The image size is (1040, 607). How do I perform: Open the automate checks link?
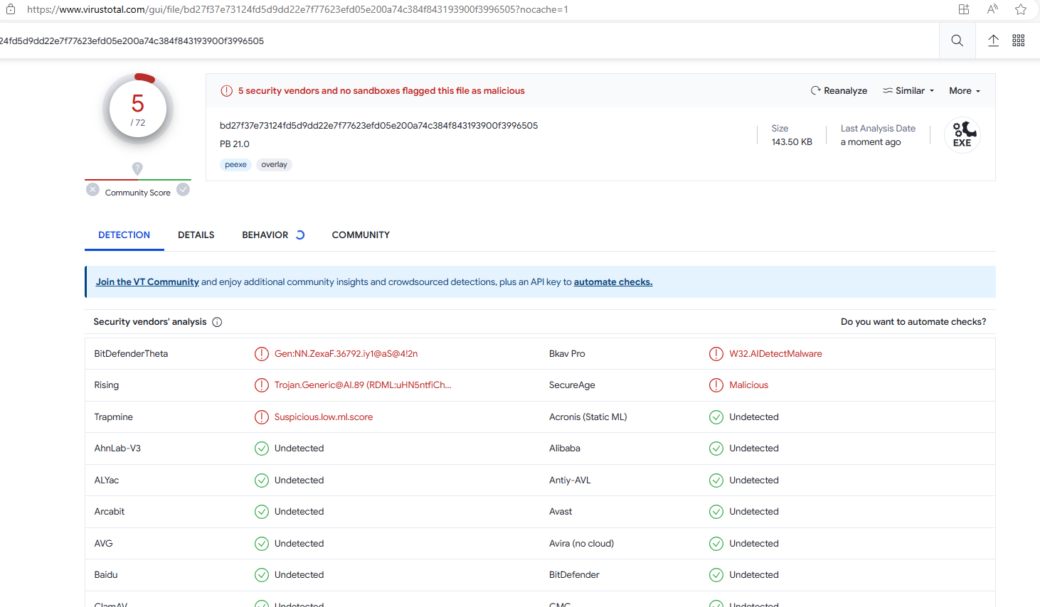click(612, 282)
